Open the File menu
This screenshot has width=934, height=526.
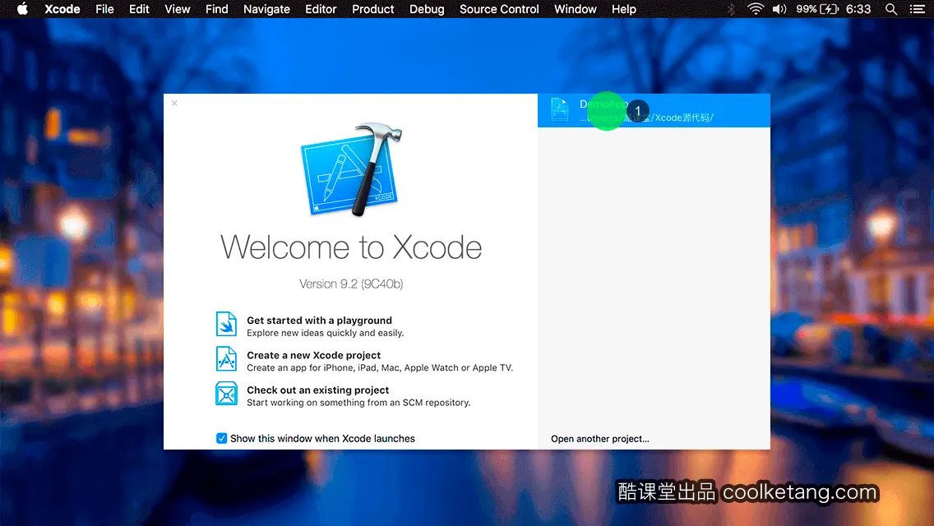pyautogui.click(x=105, y=9)
